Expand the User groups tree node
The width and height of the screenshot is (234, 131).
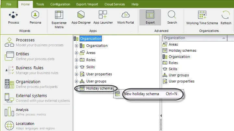76,81
